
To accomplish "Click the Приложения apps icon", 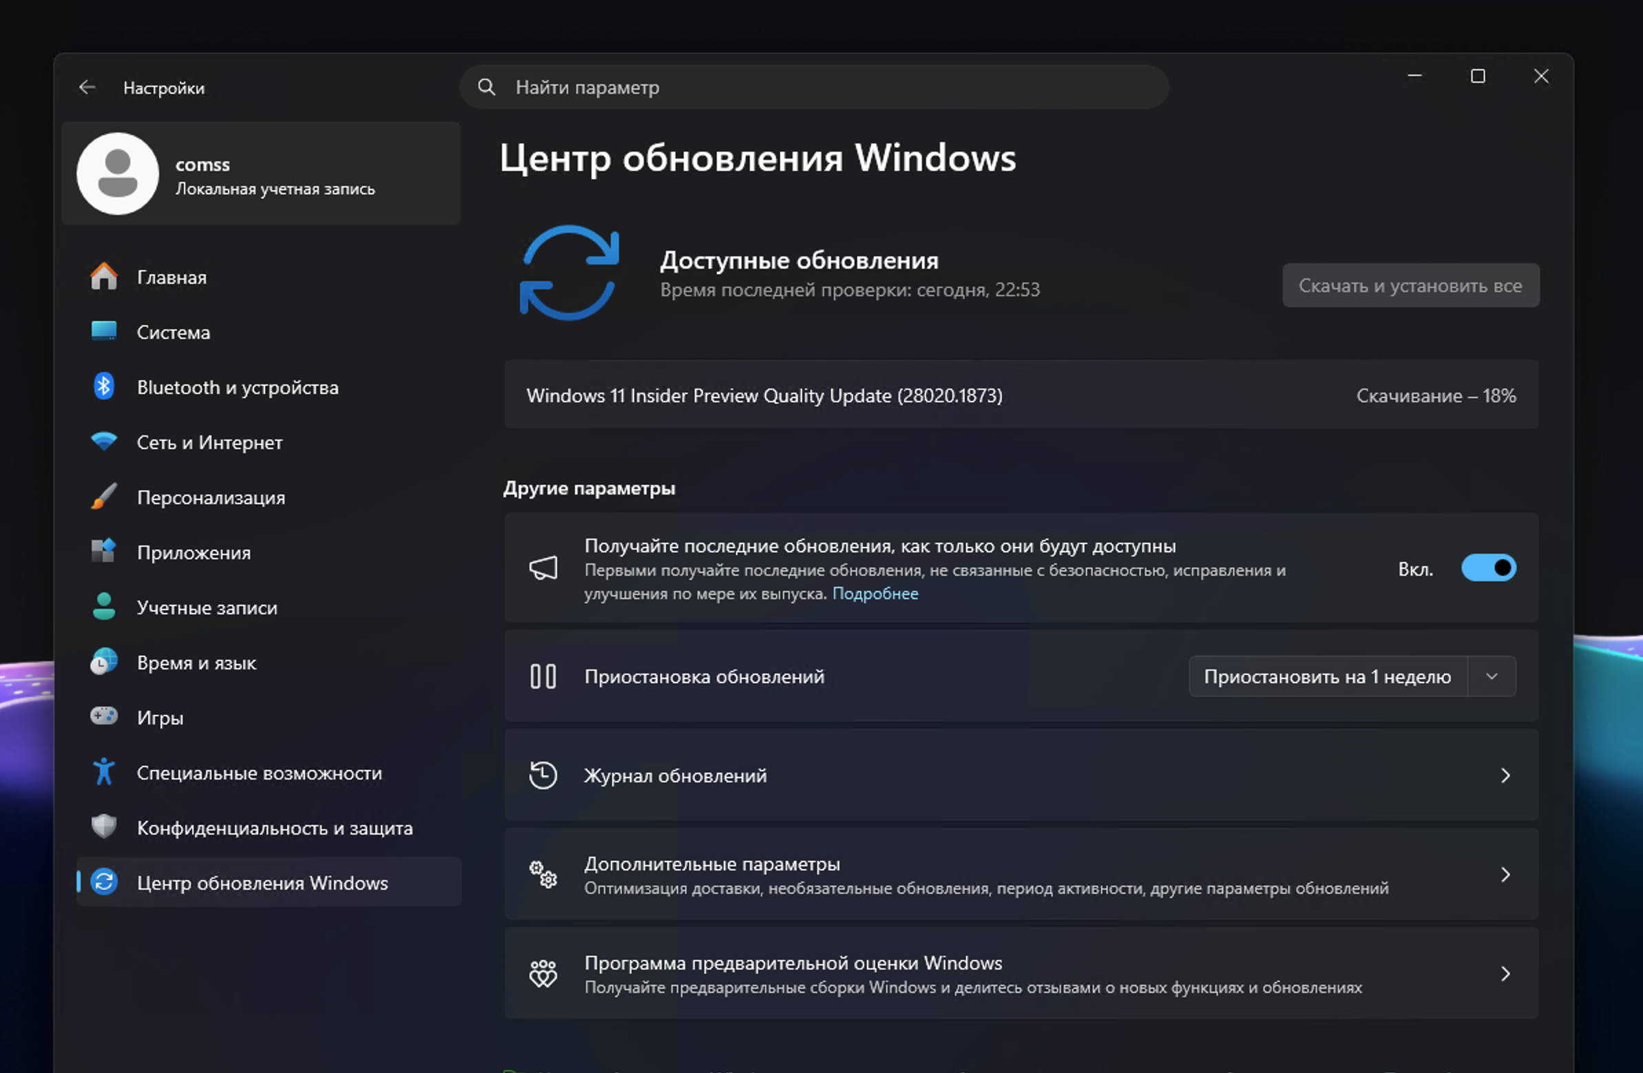I will (x=104, y=551).
